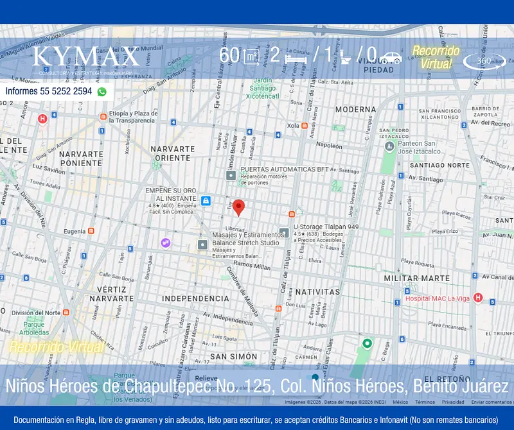
Task: Click the México link in map footer
Action: (400, 402)
